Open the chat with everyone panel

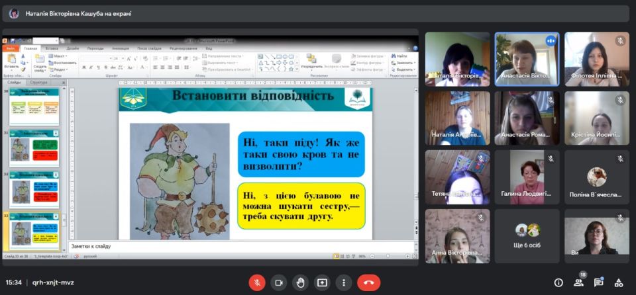[x=599, y=282]
